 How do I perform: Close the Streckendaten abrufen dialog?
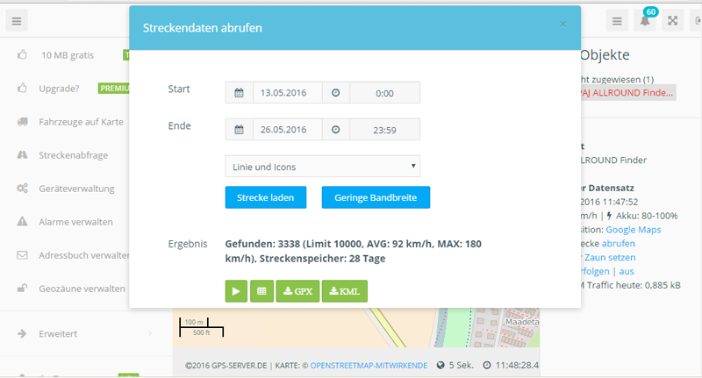point(562,25)
